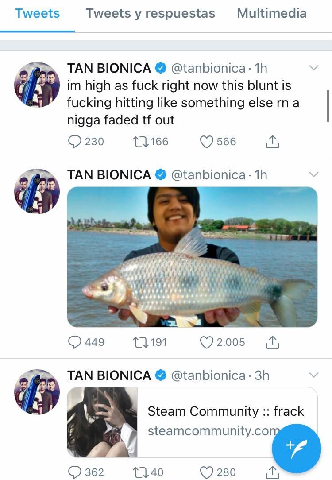The width and height of the screenshot is (332, 480).
Task: Tap the compose new tweet floating button
Action: 296,449
